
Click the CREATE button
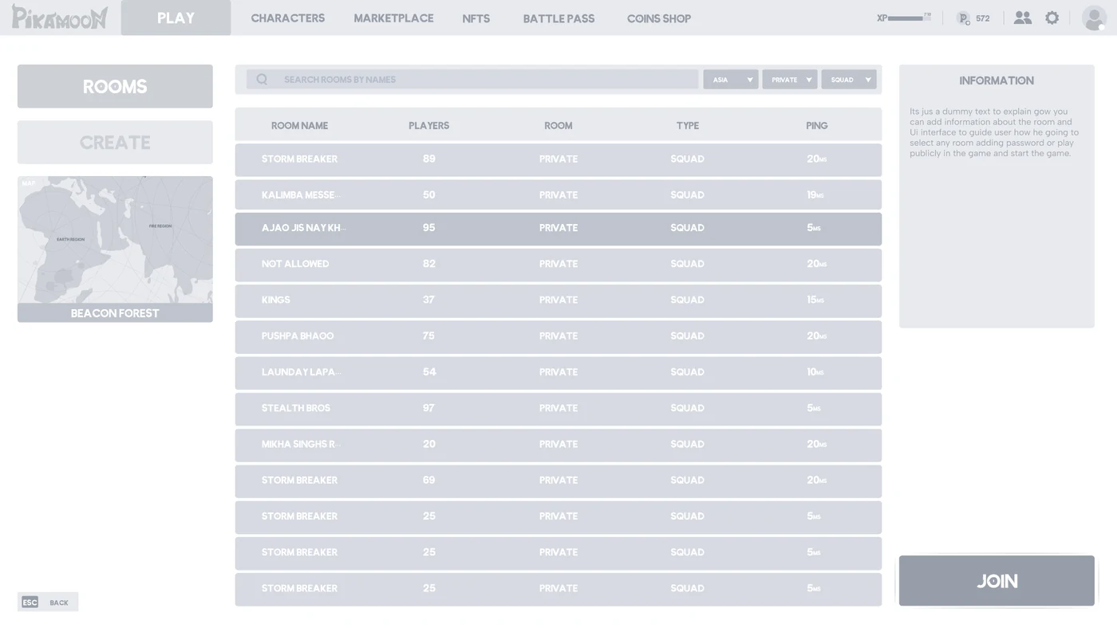point(115,142)
